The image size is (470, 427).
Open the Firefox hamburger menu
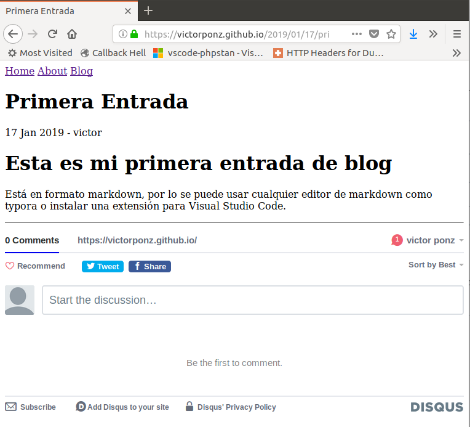click(x=457, y=34)
